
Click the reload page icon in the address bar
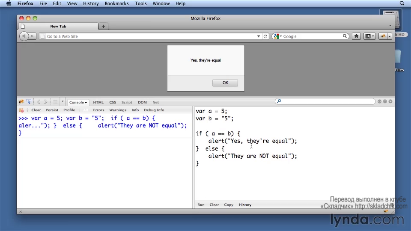pos(265,36)
